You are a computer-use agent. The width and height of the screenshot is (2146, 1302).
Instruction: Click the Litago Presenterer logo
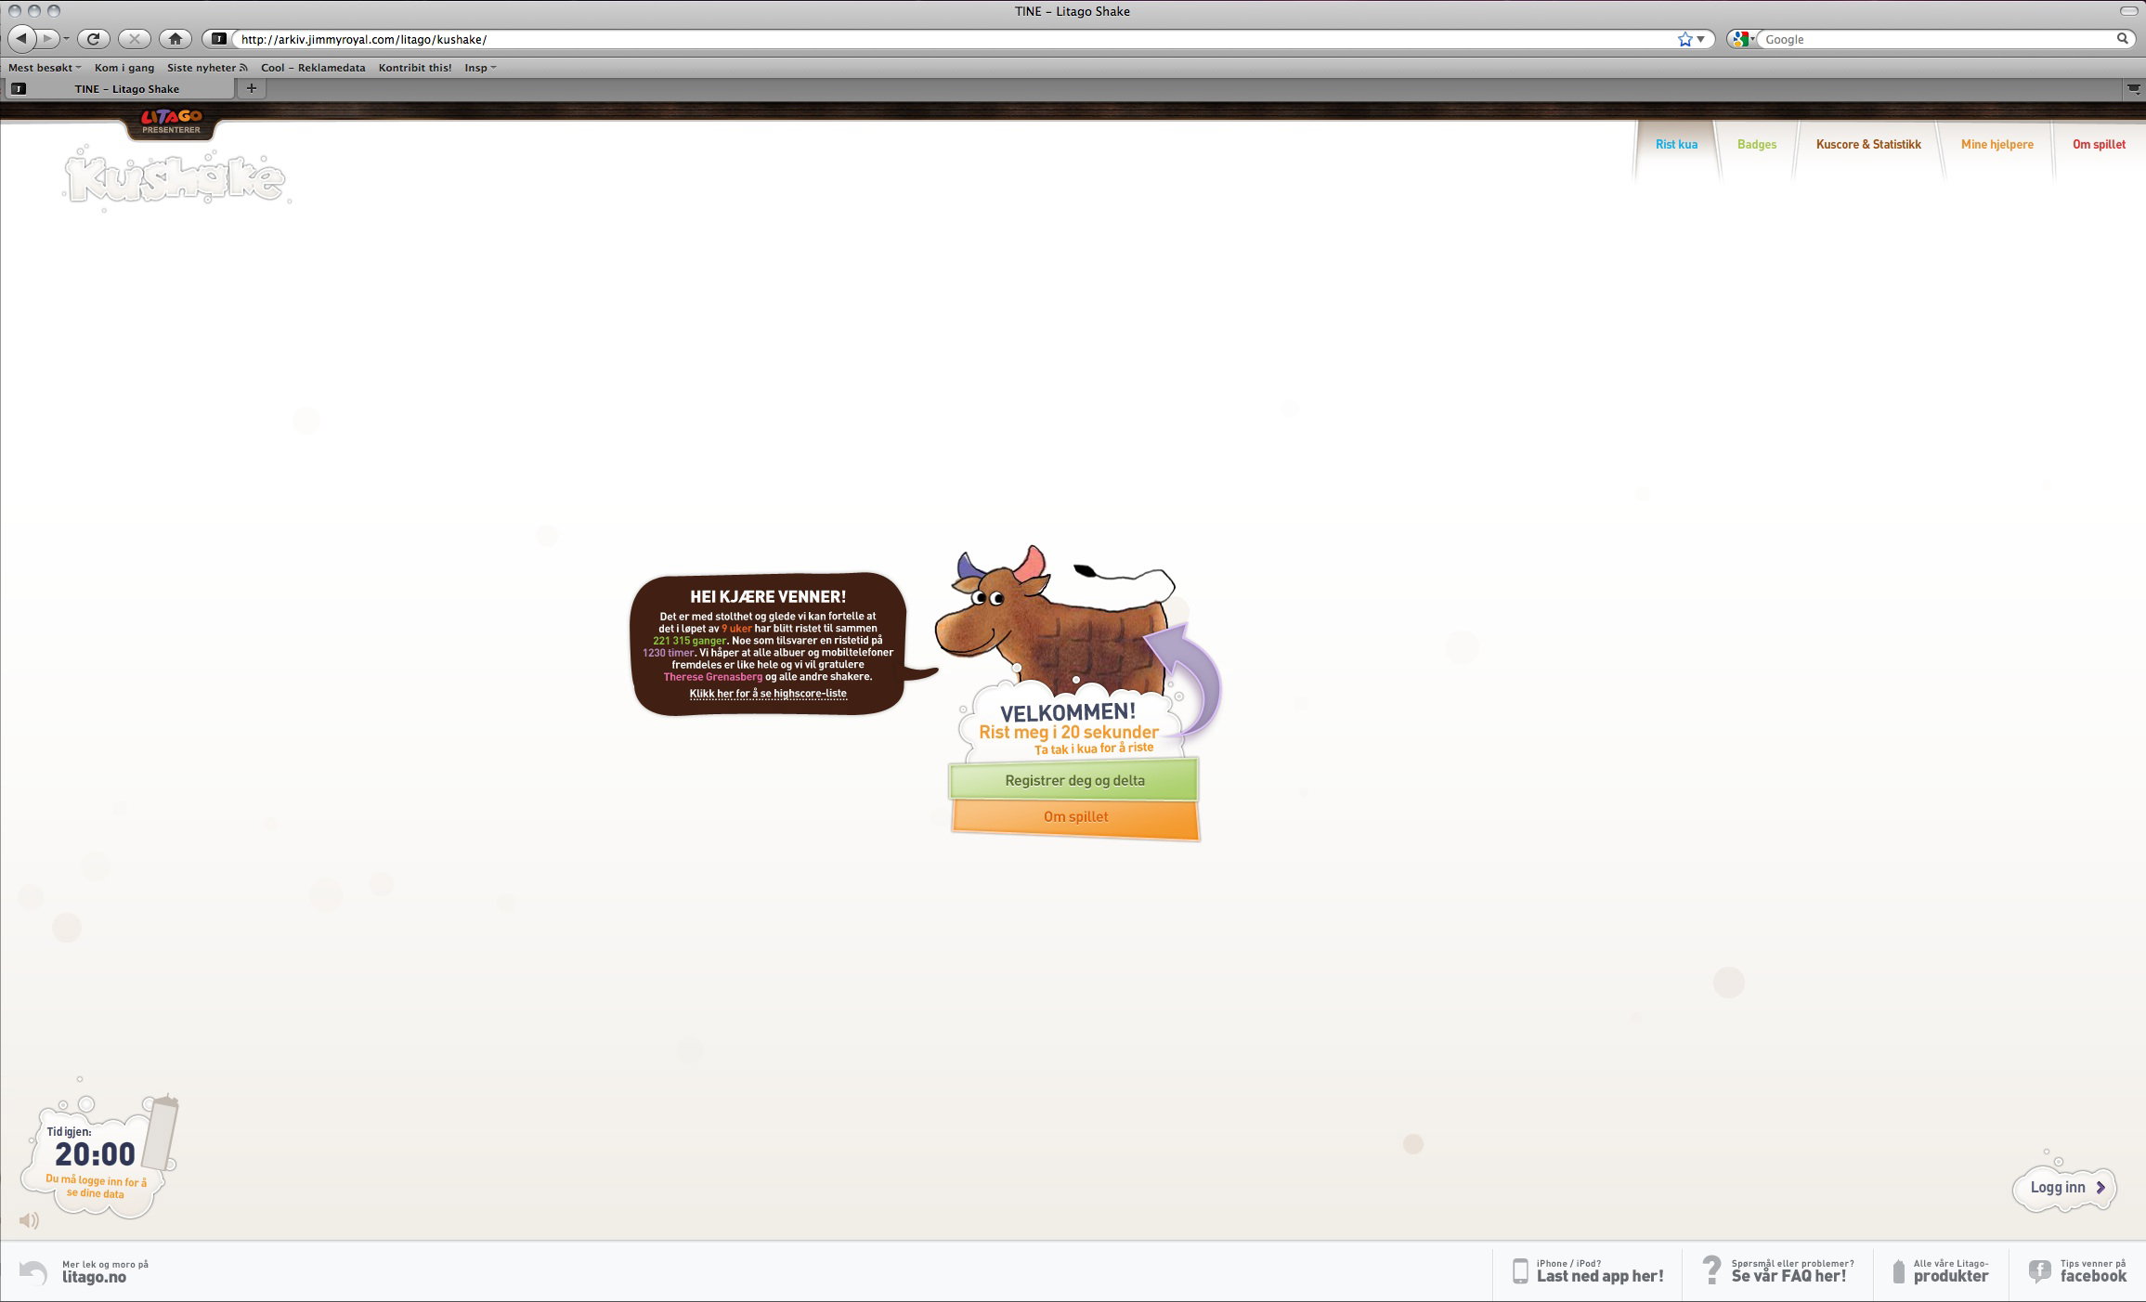tap(171, 122)
